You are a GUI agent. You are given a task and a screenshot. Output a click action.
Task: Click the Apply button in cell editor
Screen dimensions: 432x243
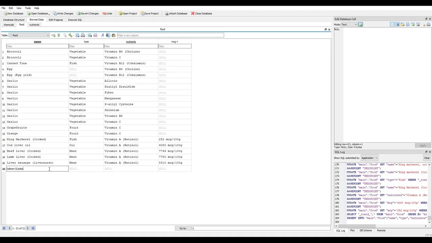423,145
